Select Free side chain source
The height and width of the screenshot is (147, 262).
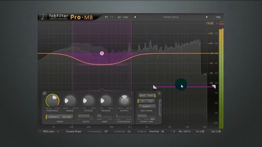click(x=151, y=96)
